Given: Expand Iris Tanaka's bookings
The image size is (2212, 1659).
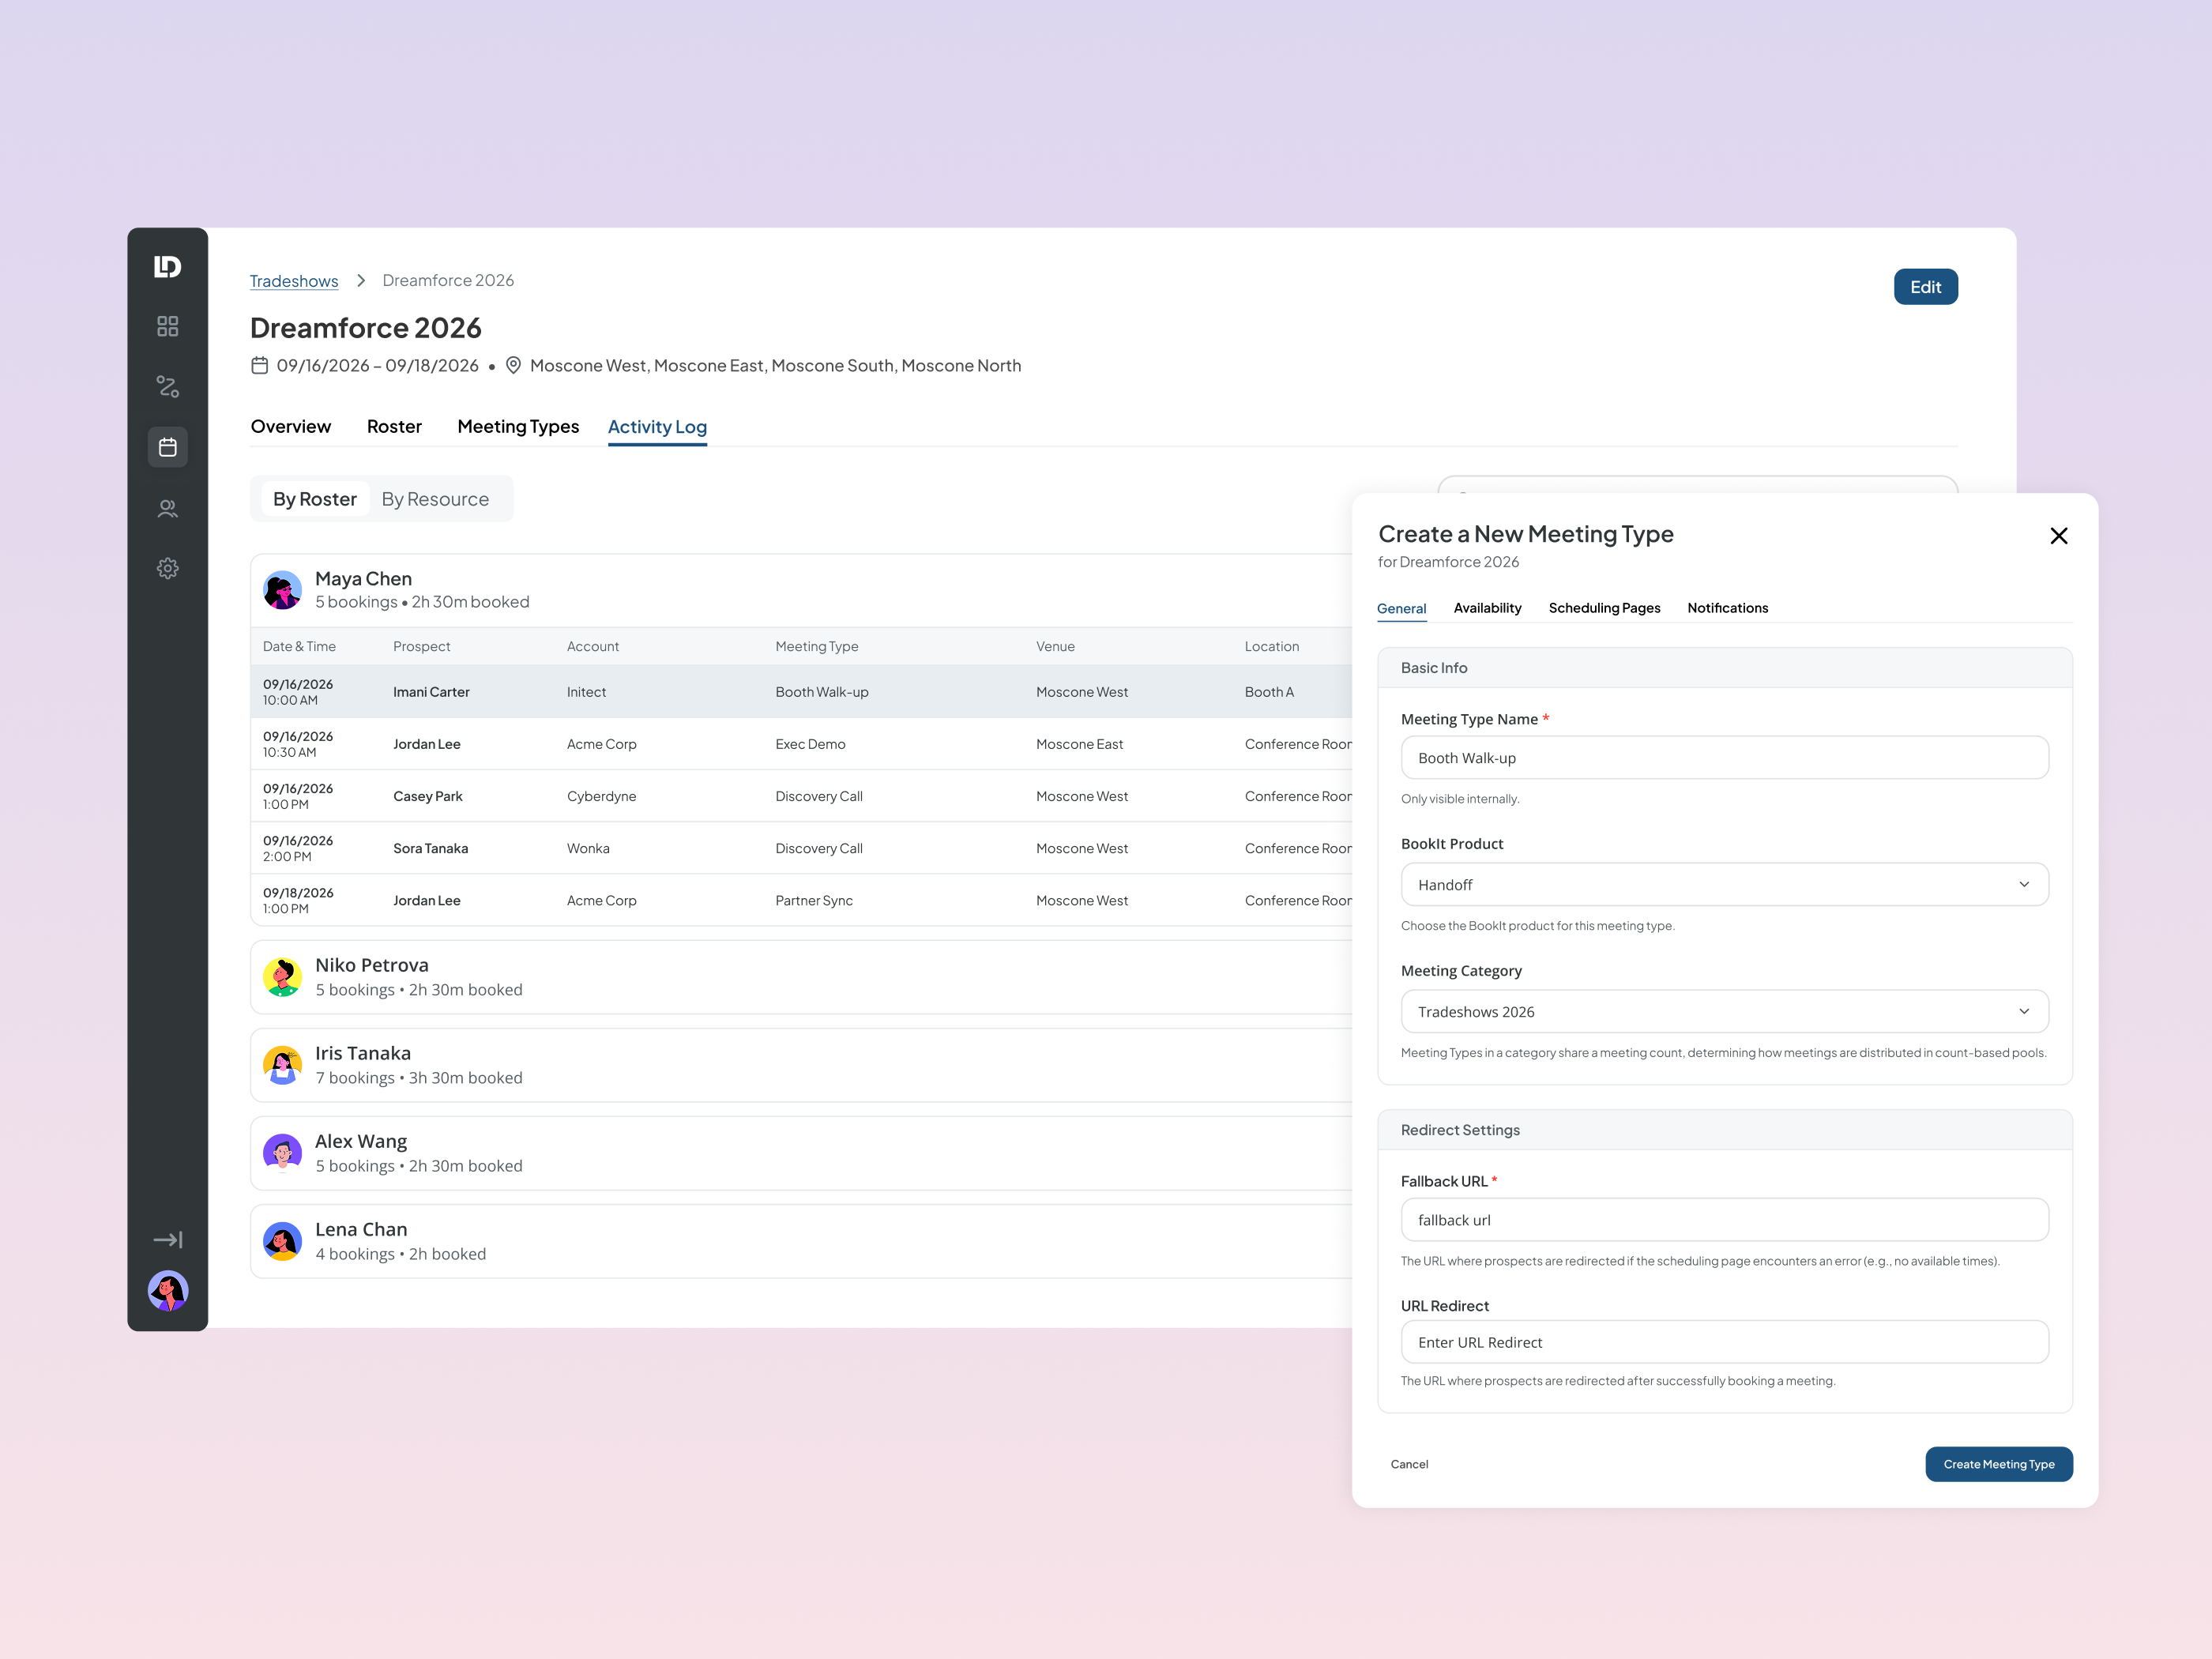Looking at the screenshot, I should (801, 1065).
